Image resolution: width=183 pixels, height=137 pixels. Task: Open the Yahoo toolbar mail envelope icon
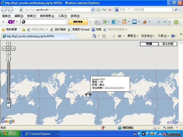134,22
